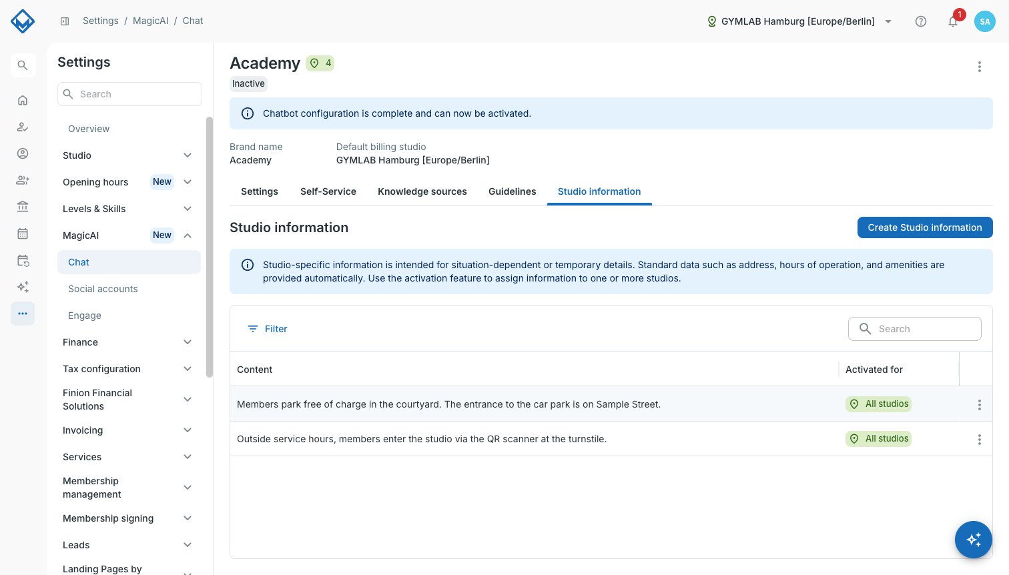This screenshot has height=575, width=1009.
Task: Focus the studio information table search field
Action: point(915,329)
